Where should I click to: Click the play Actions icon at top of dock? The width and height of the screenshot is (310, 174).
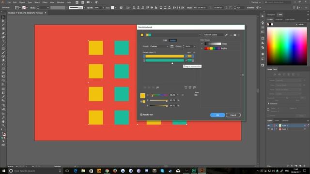(263, 16)
